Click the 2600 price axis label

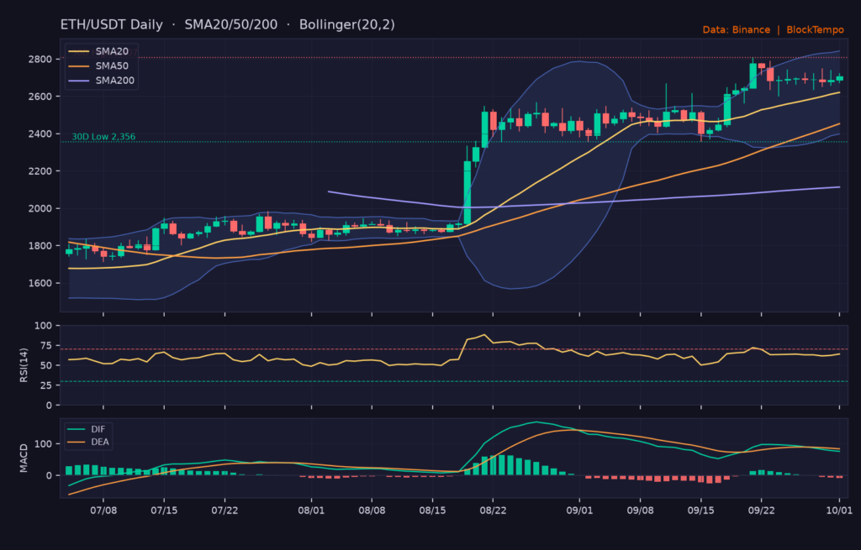tap(40, 97)
